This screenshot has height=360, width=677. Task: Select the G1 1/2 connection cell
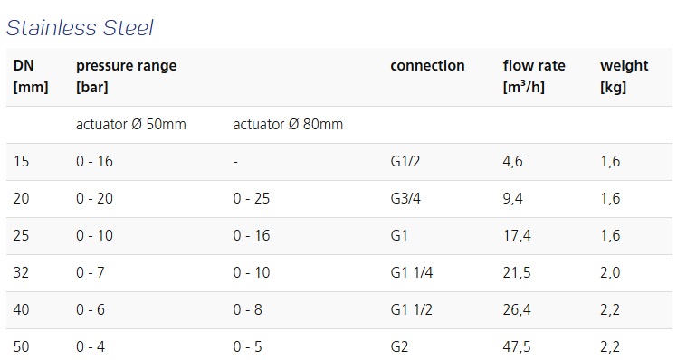pos(412,310)
